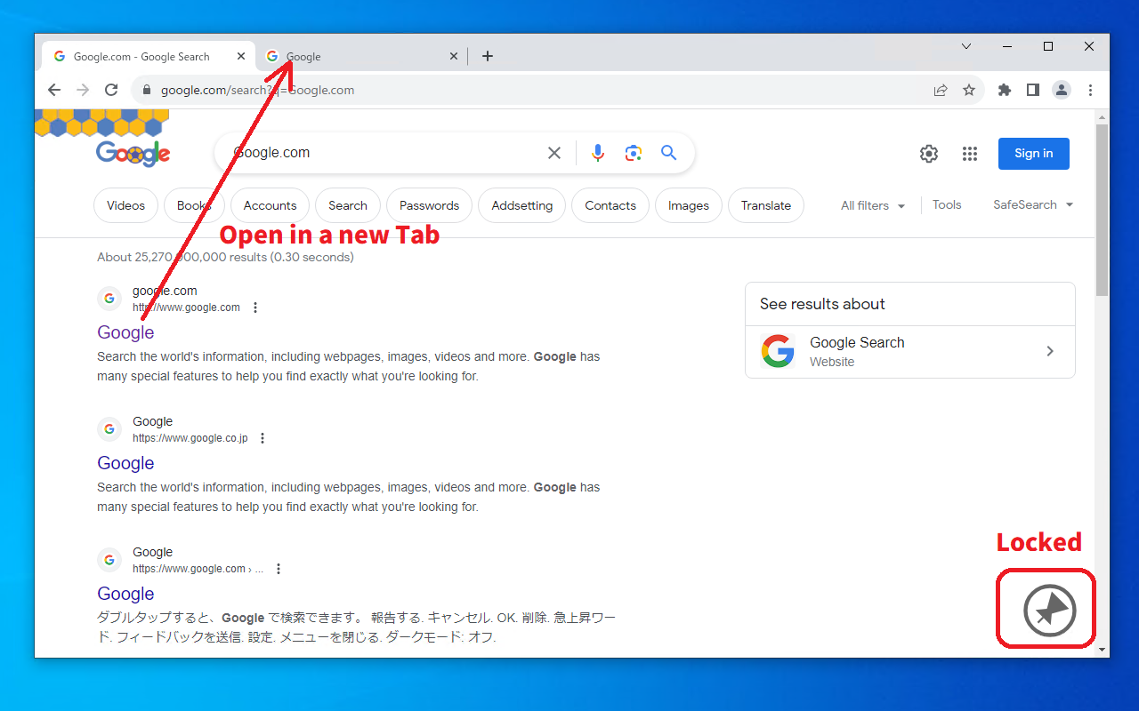Click the magnifying glass search icon

tap(669, 153)
